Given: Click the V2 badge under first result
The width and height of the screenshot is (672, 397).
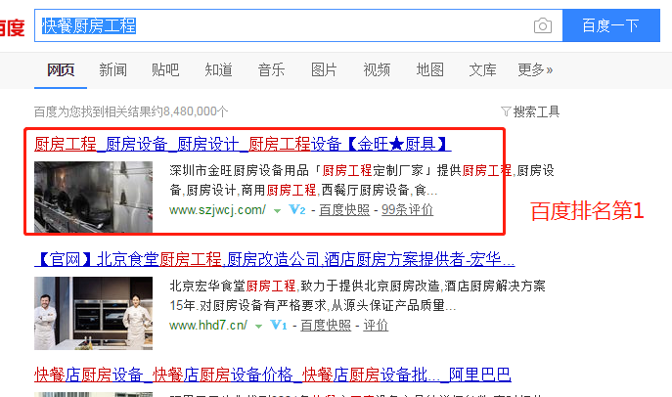Looking at the screenshot, I should pyautogui.click(x=299, y=210).
